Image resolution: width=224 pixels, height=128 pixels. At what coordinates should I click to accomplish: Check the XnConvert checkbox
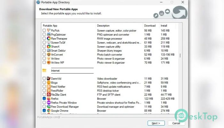pos(44,54)
